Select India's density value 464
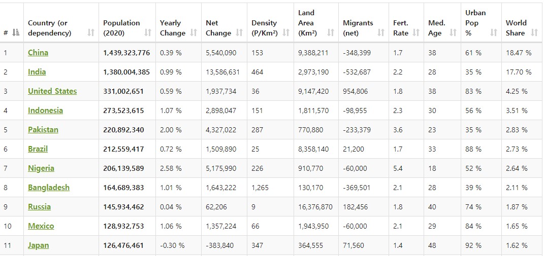Viewport: 544px width, 256px height. click(x=258, y=72)
